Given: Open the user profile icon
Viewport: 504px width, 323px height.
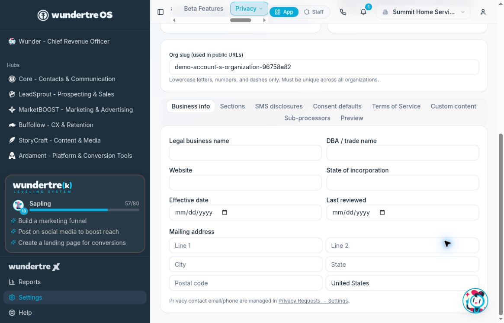Looking at the screenshot, I should click(483, 12).
